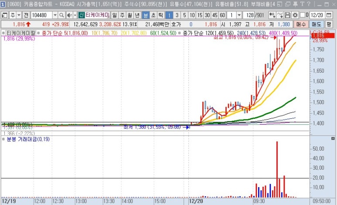Image resolution: width=337 pixels, height=205 pixels.
Task: Click the stock name field 티케이케미
Action: click(97, 15)
